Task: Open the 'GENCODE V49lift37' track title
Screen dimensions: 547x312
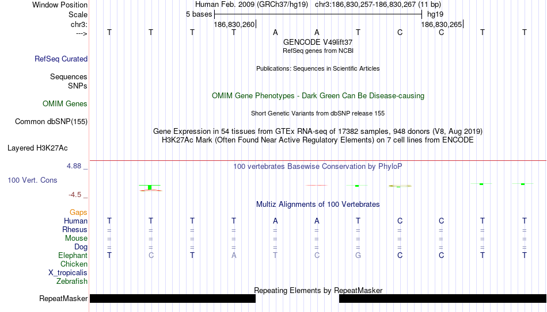Action: pos(318,42)
